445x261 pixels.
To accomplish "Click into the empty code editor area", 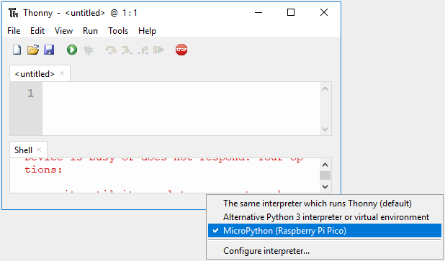I will 181,109.
